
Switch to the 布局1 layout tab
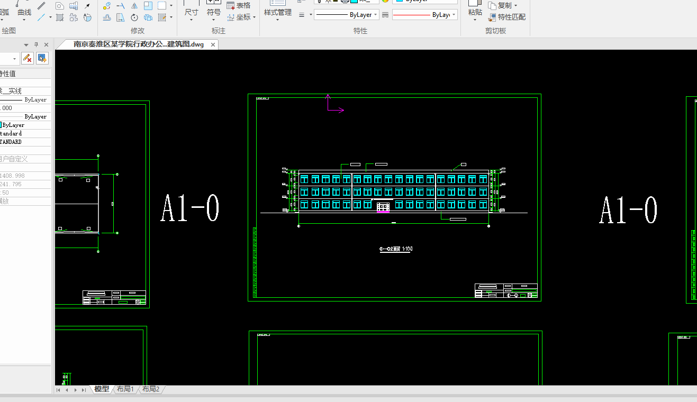[125, 389]
